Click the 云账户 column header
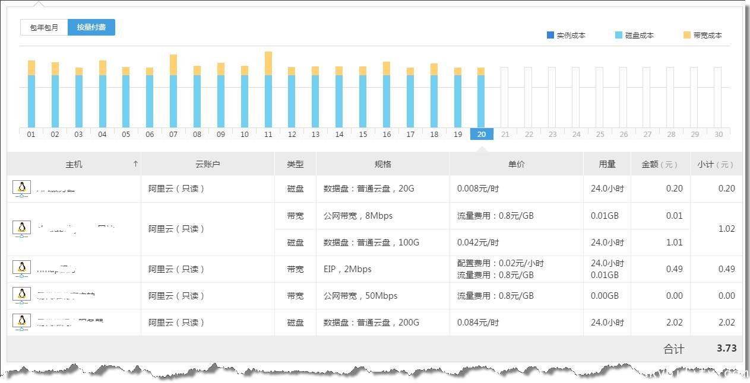The width and height of the screenshot is (750, 383). [207, 164]
